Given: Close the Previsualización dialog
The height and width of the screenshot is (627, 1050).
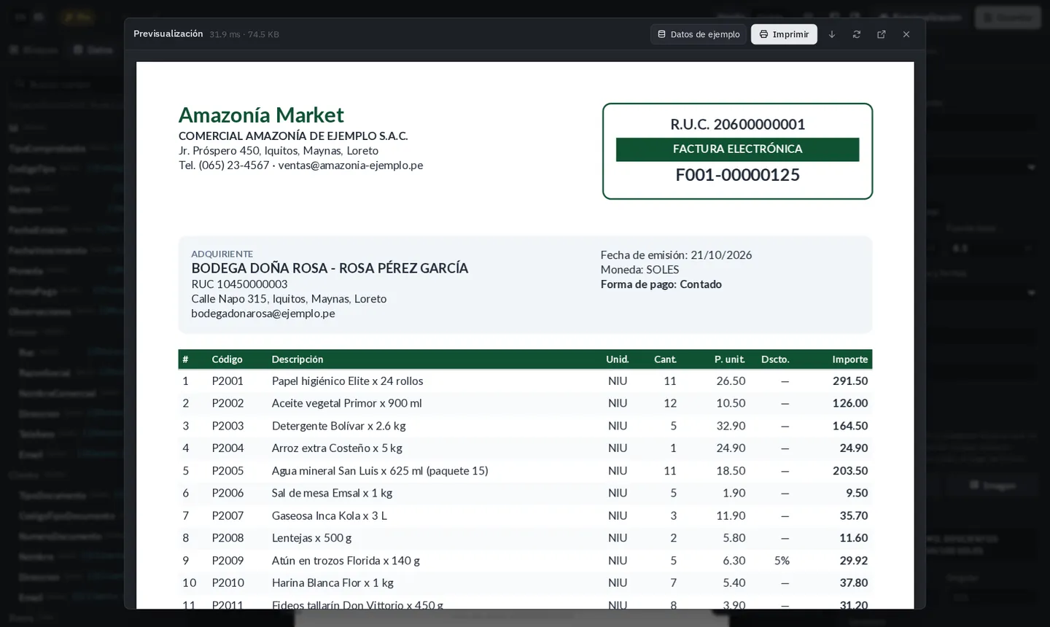Looking at the screenshot, I should tap(906, 34).
